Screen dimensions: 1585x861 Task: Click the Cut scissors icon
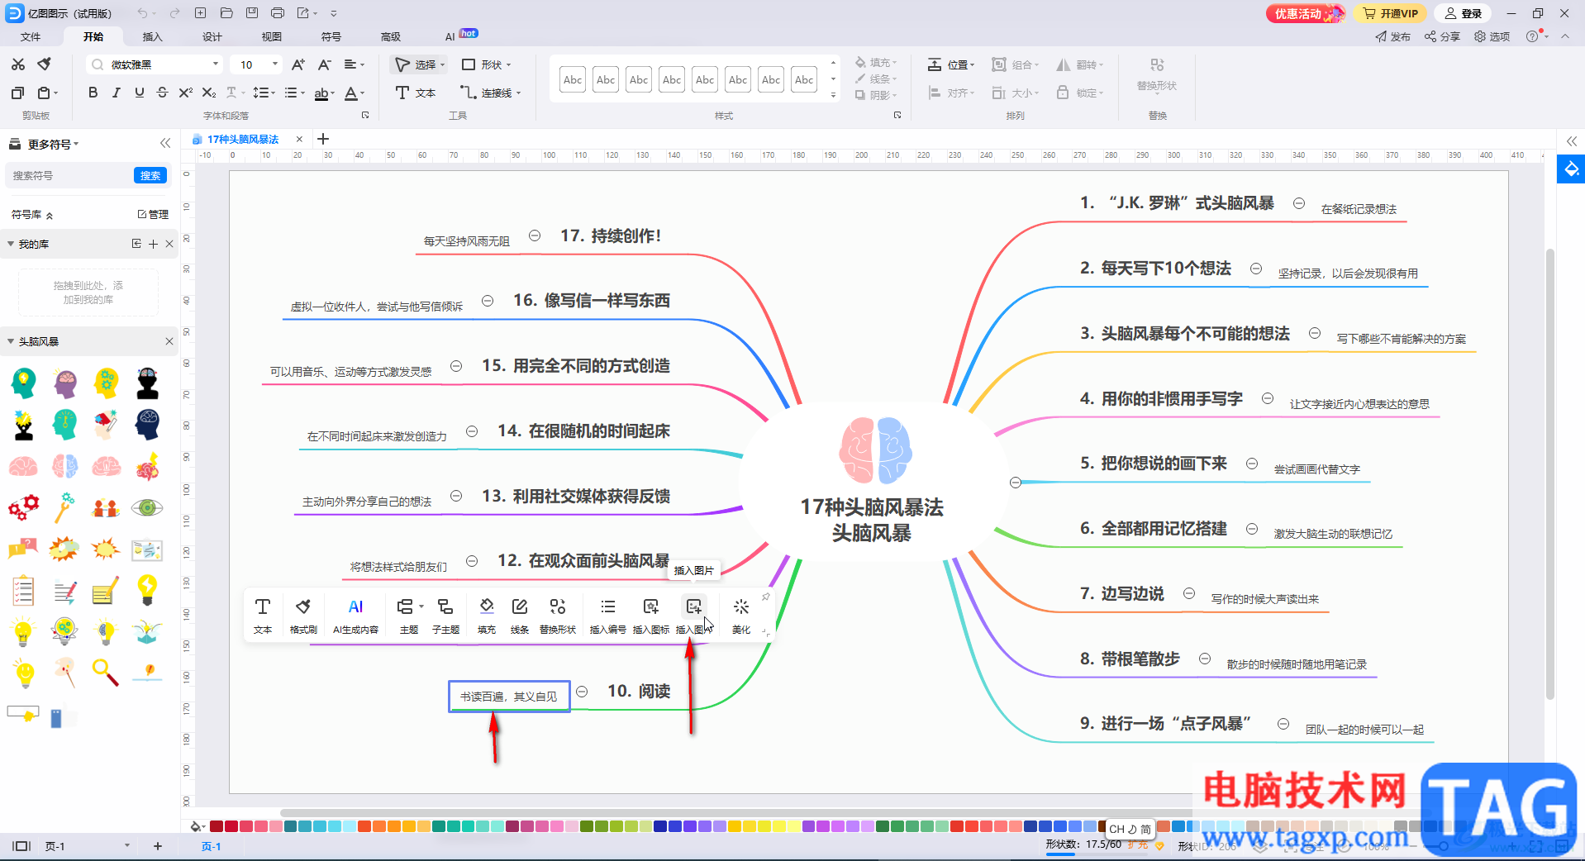pyautogui.click(x=18, y=64)
